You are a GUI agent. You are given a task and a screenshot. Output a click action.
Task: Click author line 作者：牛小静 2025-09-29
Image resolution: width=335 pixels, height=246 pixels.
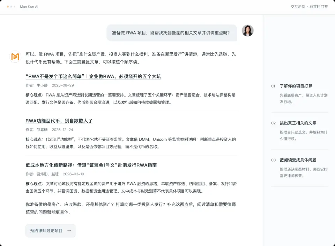pos(50,85)
